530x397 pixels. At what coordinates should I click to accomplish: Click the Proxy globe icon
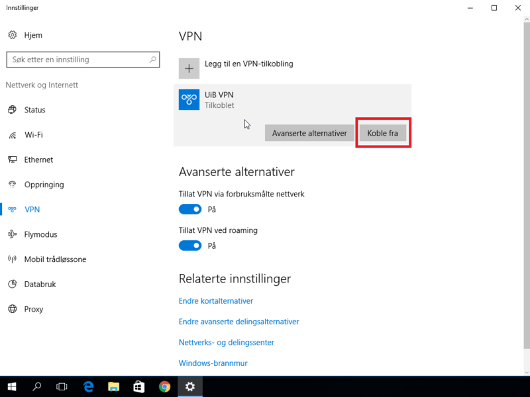coord(12,309)
